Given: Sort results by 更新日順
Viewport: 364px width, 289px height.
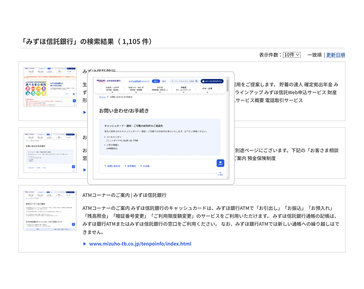Looking at the screenshot, I should pos(335,55).
